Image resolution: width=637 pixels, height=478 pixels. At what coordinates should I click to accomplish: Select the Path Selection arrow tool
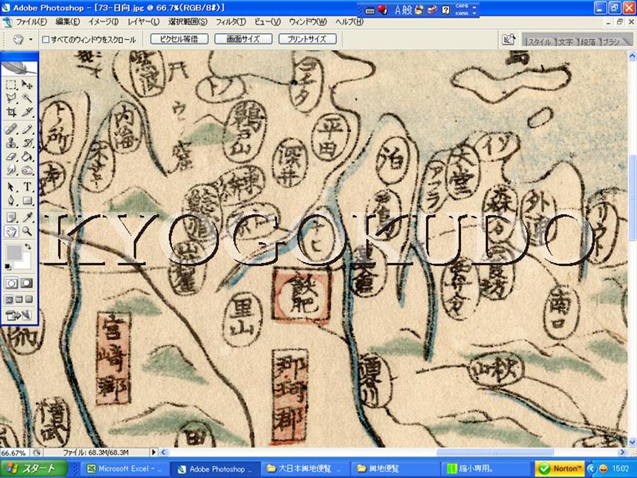click(x=11, y=187)
